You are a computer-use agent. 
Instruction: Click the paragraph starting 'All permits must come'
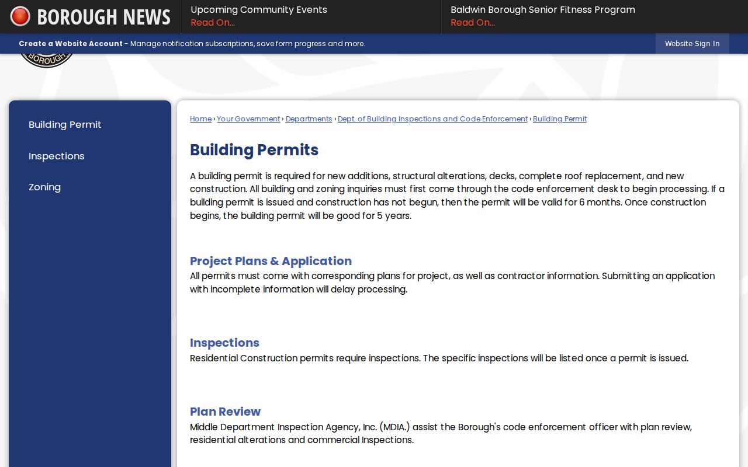(x=452, y=283)
